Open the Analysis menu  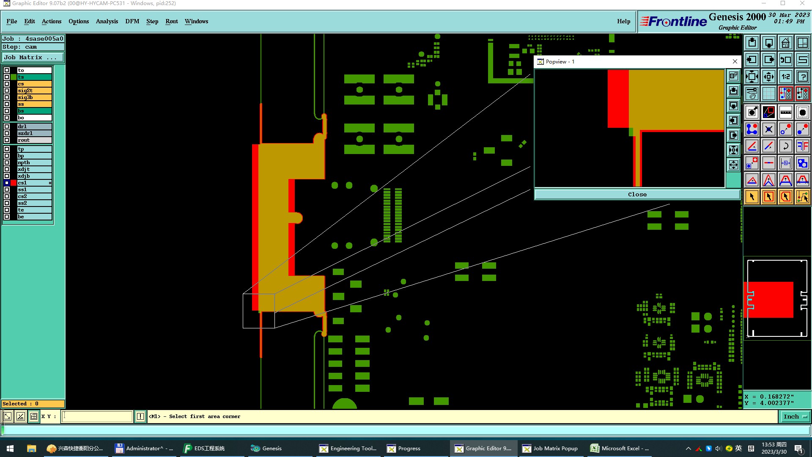tap(107, 21)
